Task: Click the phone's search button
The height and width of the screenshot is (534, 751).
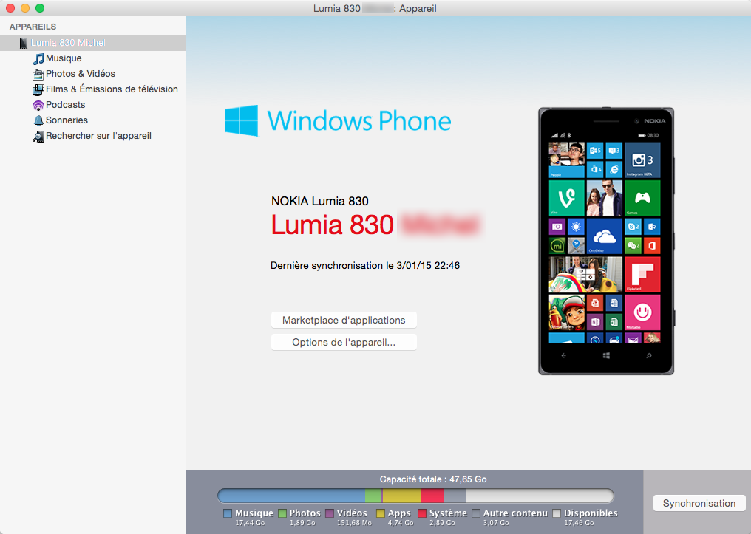Action: tap(649, 355)
